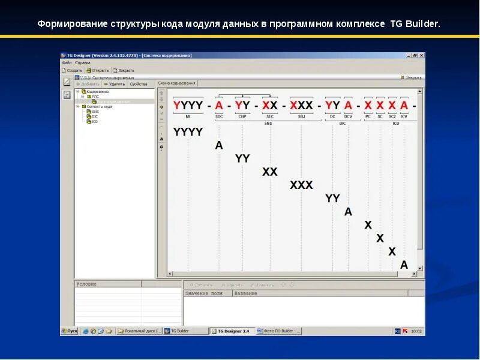This screenshot has height=360, width=480.
Task: Select the highlighted data module code tree item
Action: point(111,101)
